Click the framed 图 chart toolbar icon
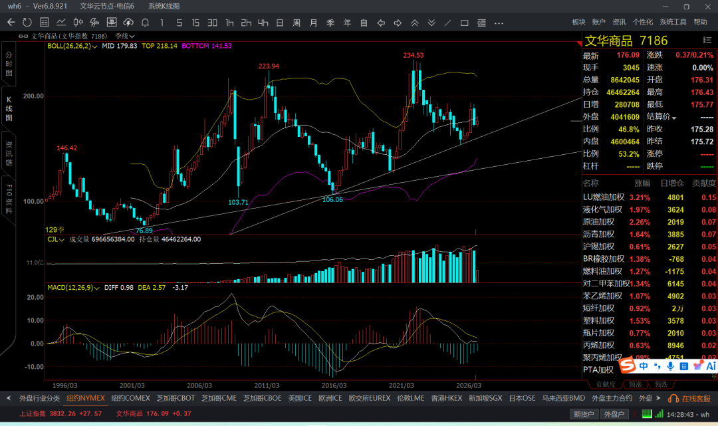The image size is (718, 426). (111, 23)
